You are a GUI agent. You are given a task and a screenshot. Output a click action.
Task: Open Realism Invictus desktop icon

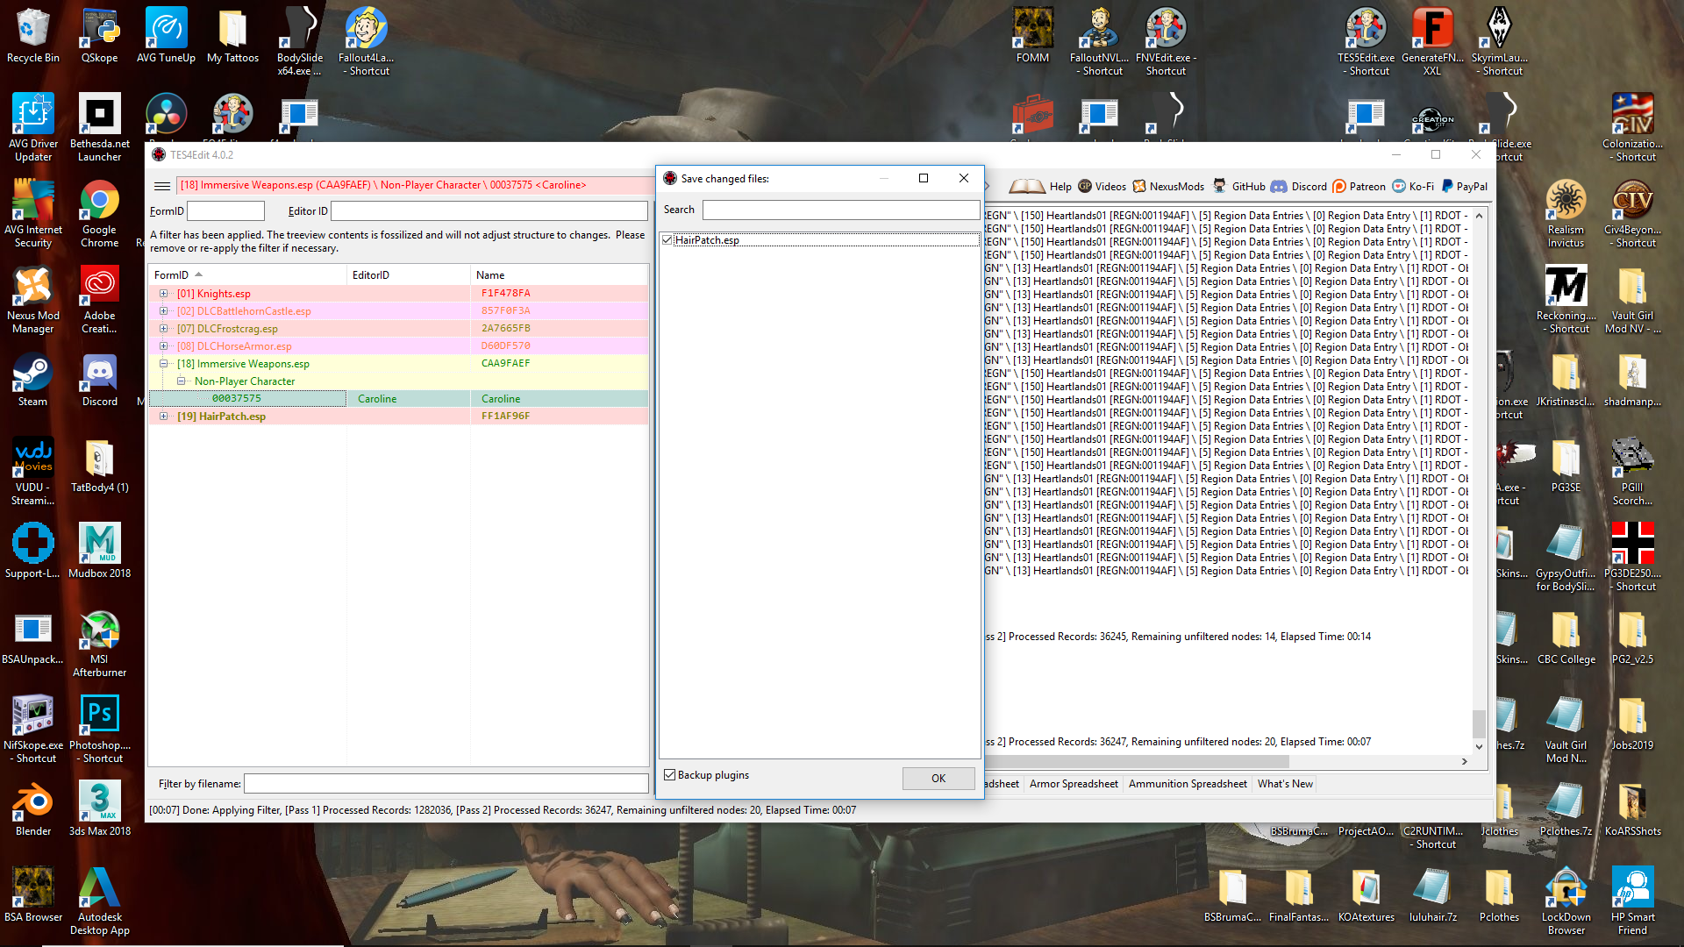1566,215
